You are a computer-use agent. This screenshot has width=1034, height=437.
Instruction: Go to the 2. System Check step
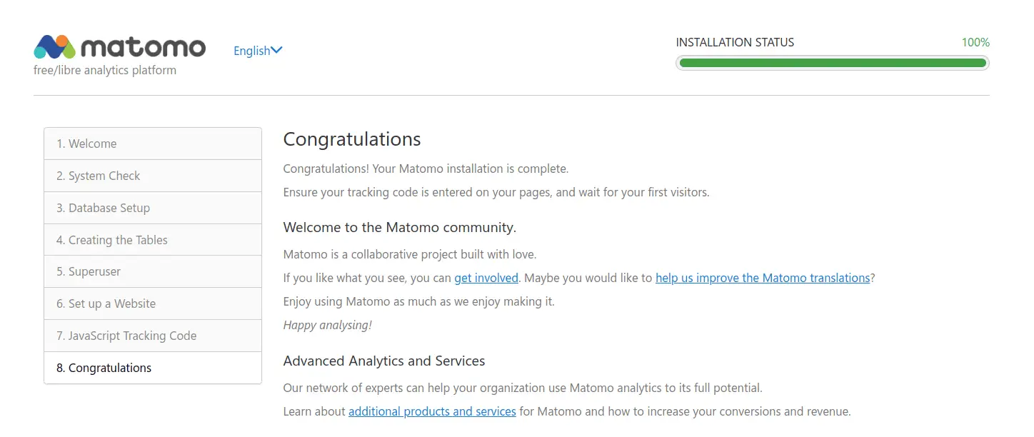(x=153, y=176)
